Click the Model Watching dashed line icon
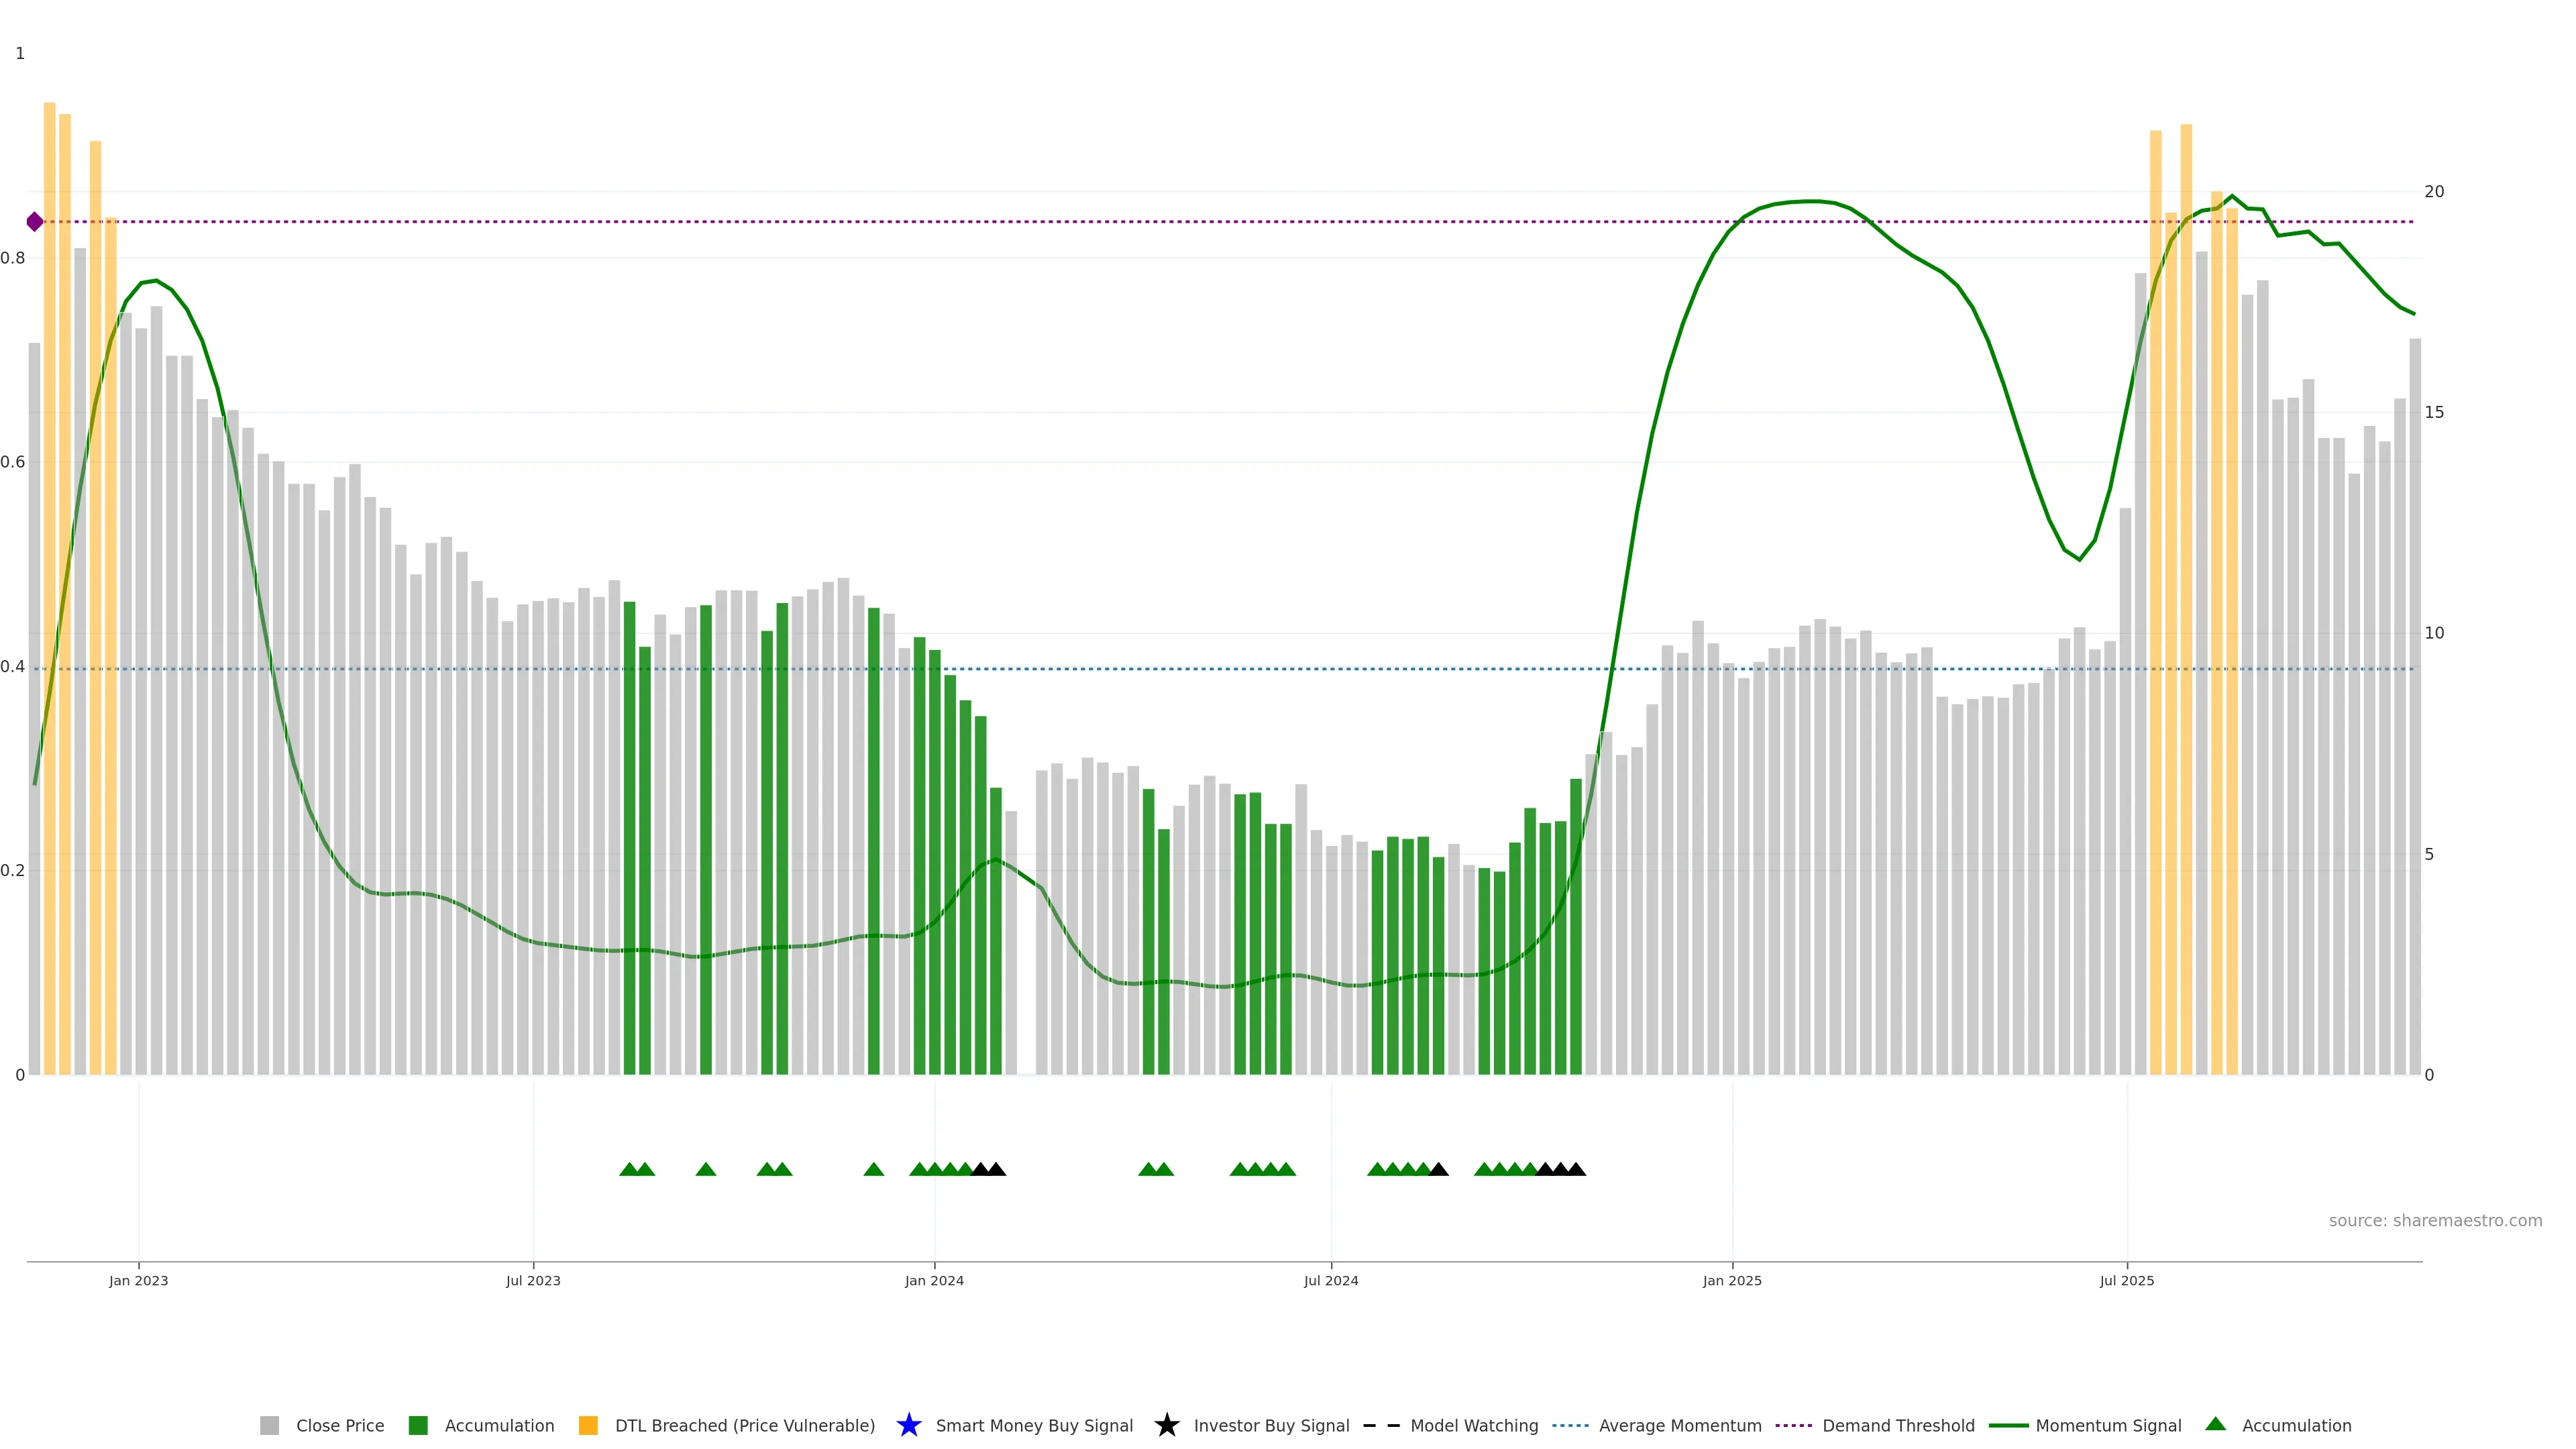This screenshot has height=1449, width=2576. pyautogui.click(x=1381, y=1425)
